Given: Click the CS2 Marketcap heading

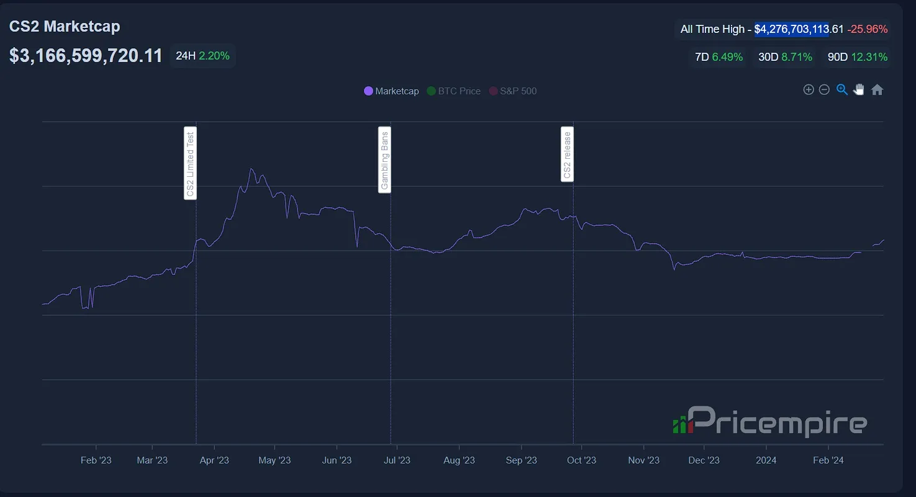Looking at the screenshot, I should coord(65,27).
